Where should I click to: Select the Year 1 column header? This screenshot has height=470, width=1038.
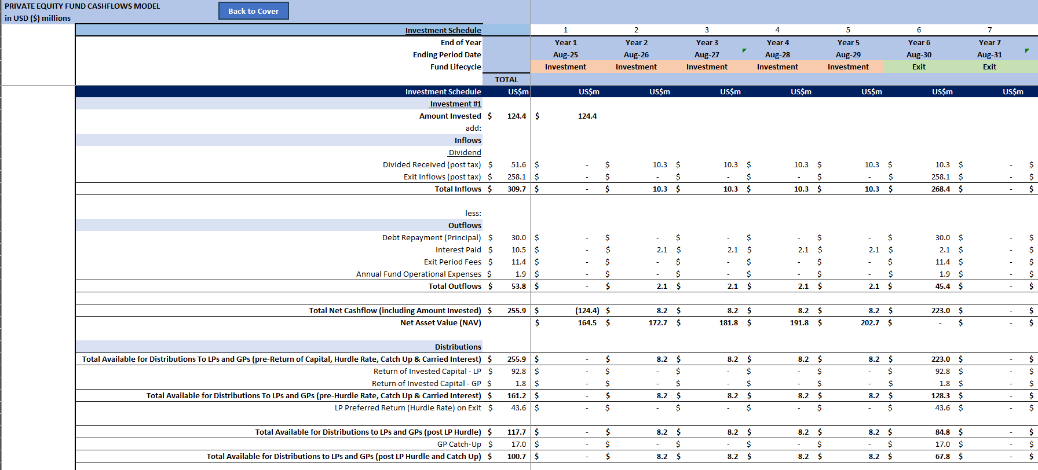coord(565,42)
